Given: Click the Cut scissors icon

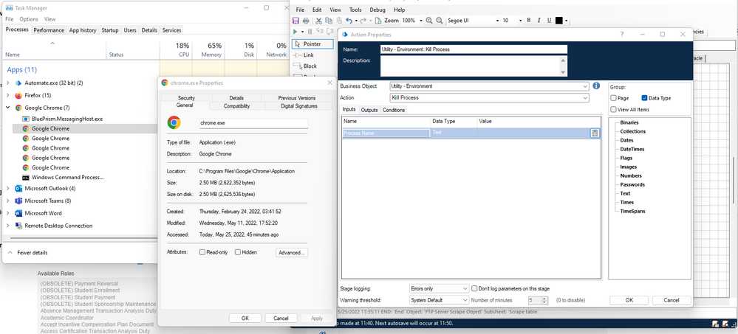Looking at the screenshot, I should click(x=318, y=21).
